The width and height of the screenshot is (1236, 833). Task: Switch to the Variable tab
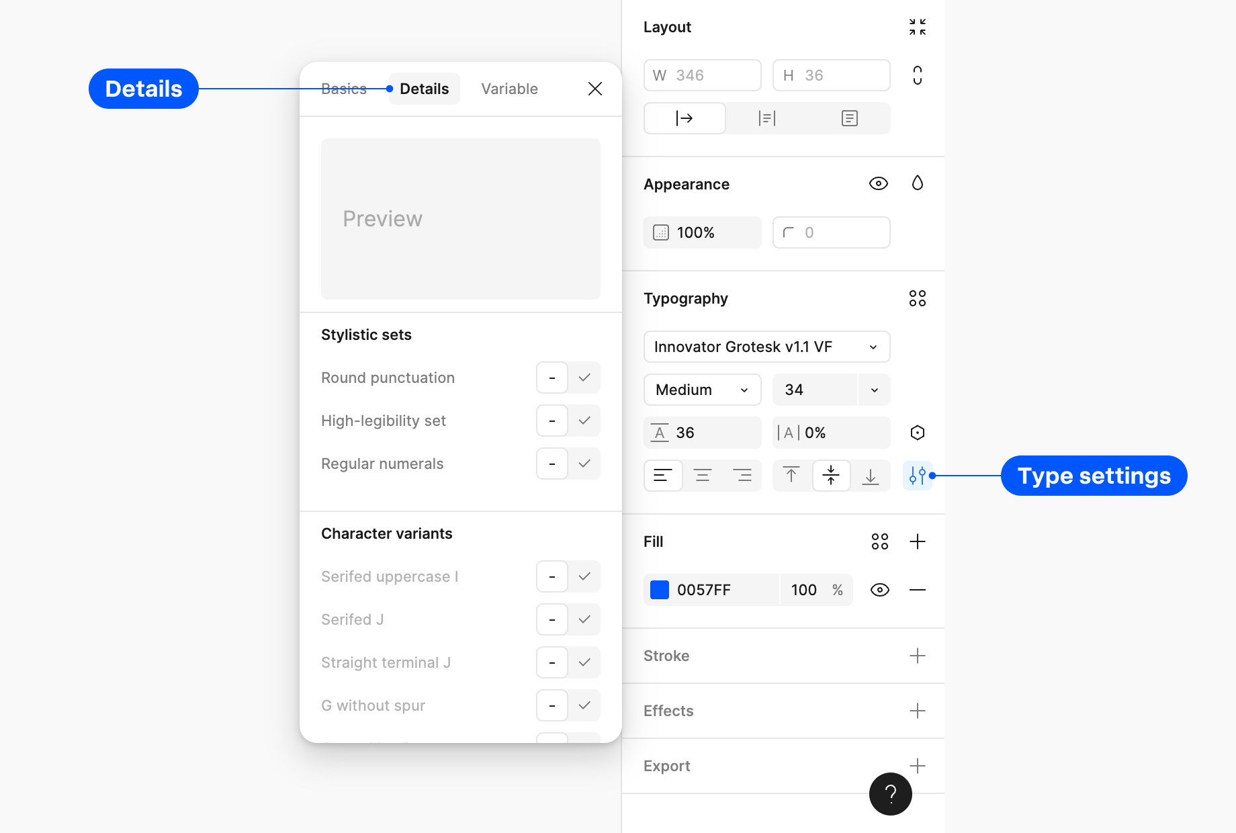click(x=509, y=89)
